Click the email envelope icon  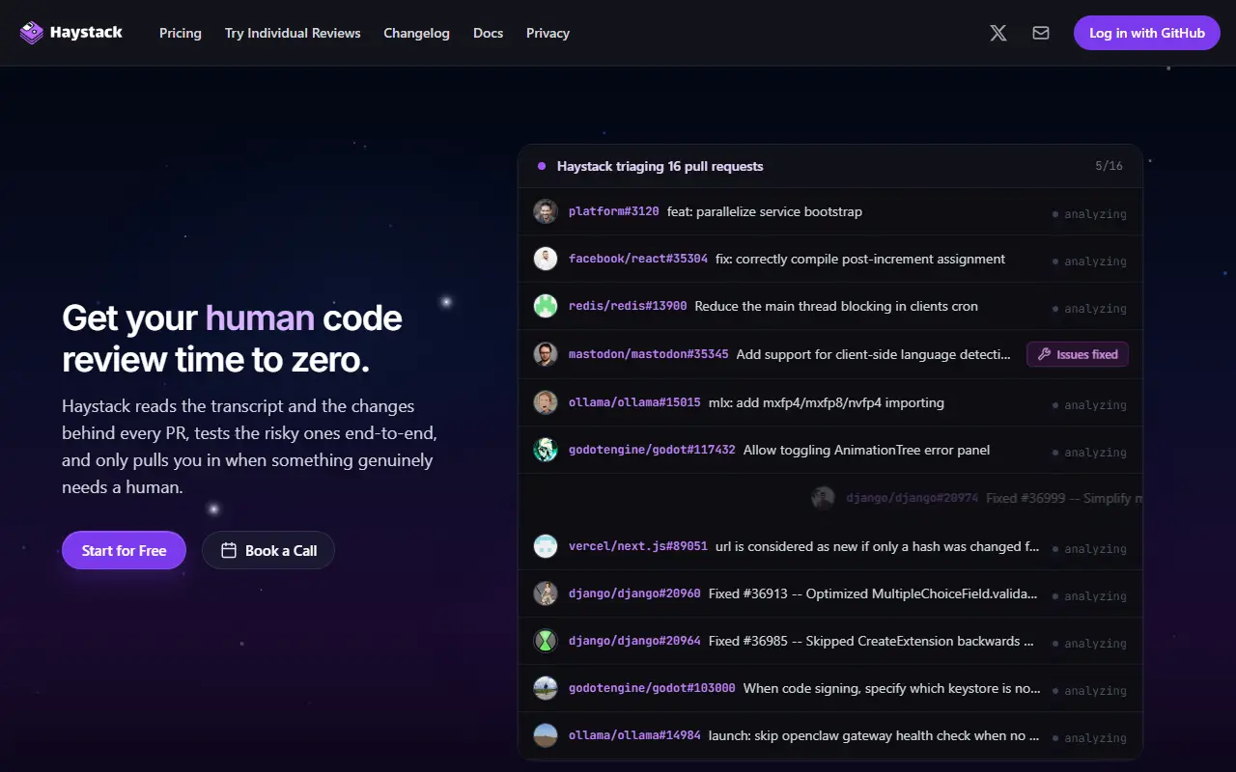pos(1041,33)
